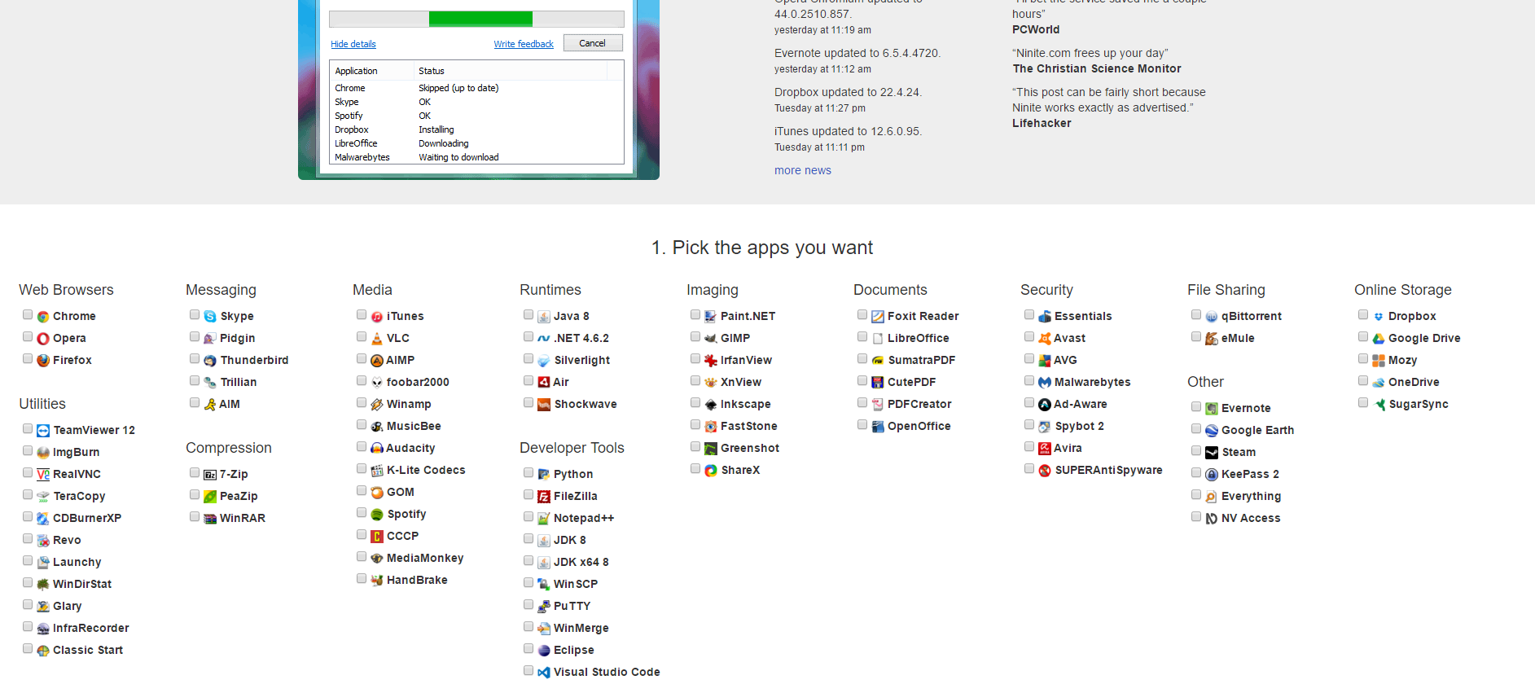Check the ImgBurn checkbox
Image resolution: width=1535 pixels, height=693 pixels.
click(x=28, y=450)
